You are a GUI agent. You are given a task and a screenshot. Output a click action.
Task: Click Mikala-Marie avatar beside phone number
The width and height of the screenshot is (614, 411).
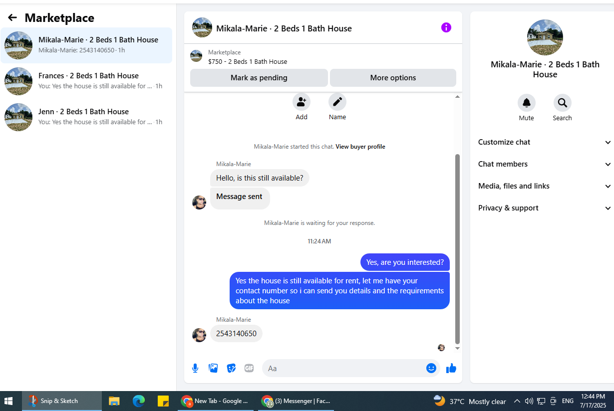click(199, 335)
